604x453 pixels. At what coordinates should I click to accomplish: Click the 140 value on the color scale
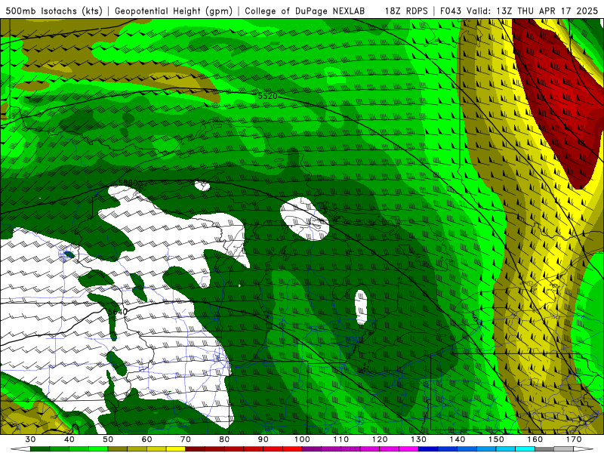458,439
